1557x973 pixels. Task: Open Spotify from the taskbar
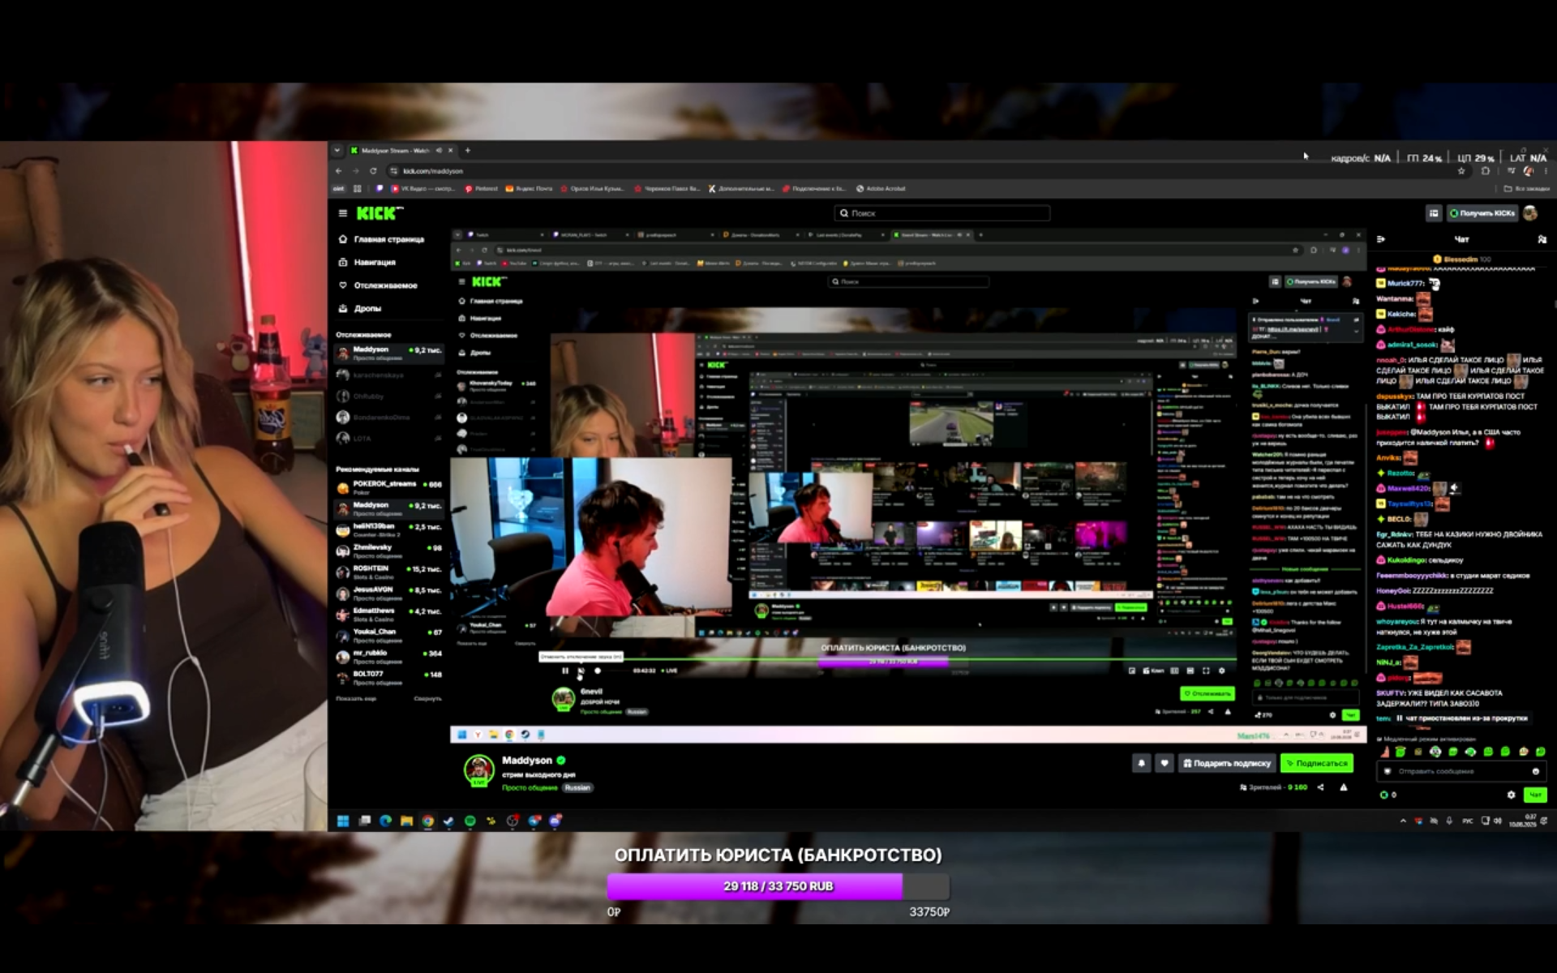click(470, 821)
